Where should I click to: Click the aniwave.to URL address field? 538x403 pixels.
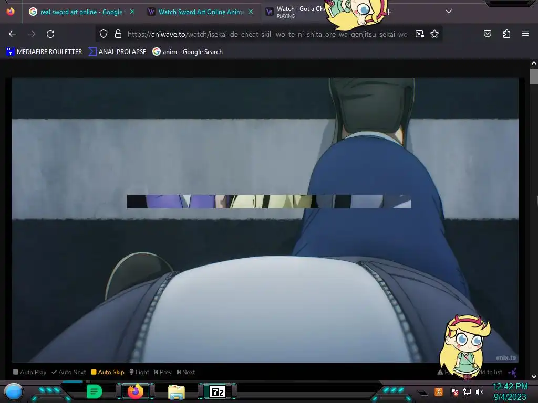coord(267,34)
